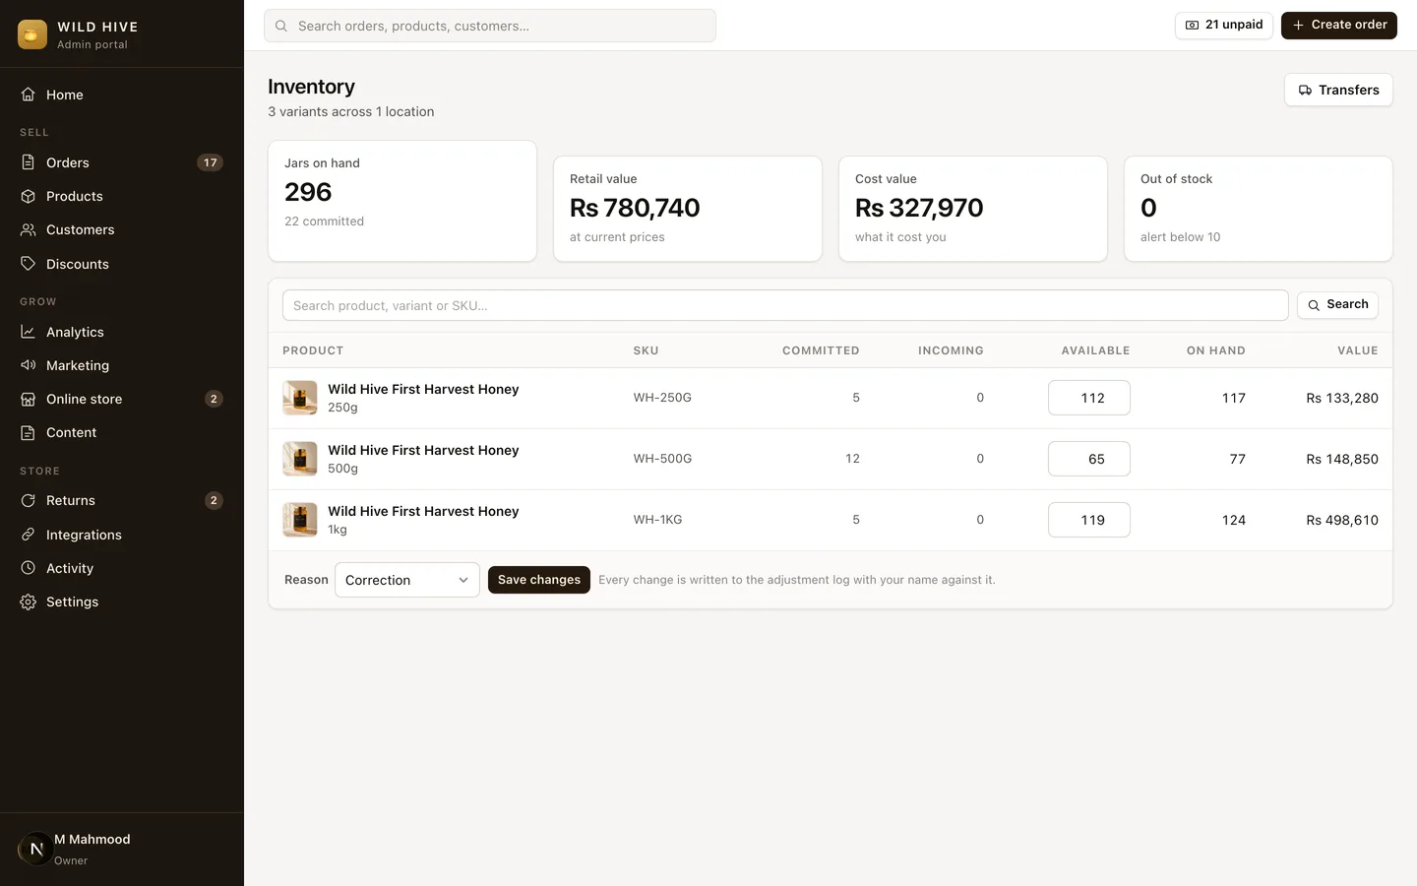
Task: Go to Content page
Action: pos(122,432)
